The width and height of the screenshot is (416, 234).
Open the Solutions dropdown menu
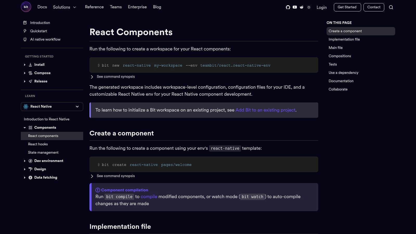[64, 7]
